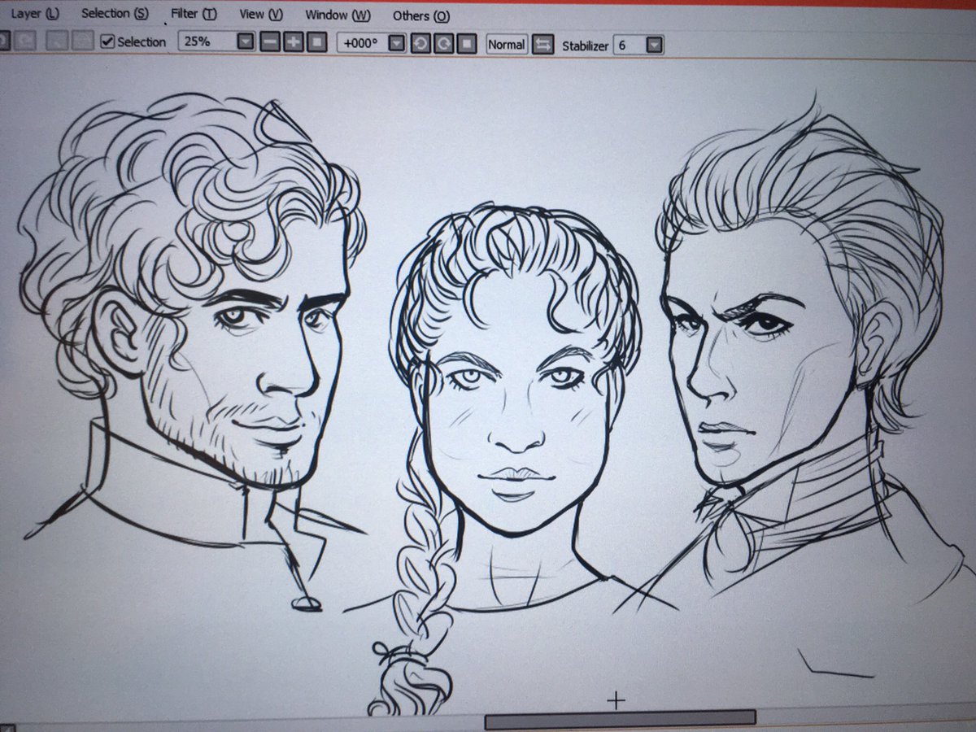Click the reset rotation square icon
This screenshot has height=732, width=976.
point(466,44)
